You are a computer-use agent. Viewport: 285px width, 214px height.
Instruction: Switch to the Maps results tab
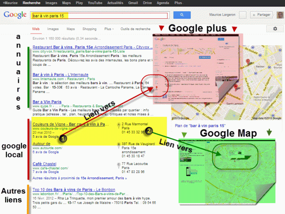(70, 29)
